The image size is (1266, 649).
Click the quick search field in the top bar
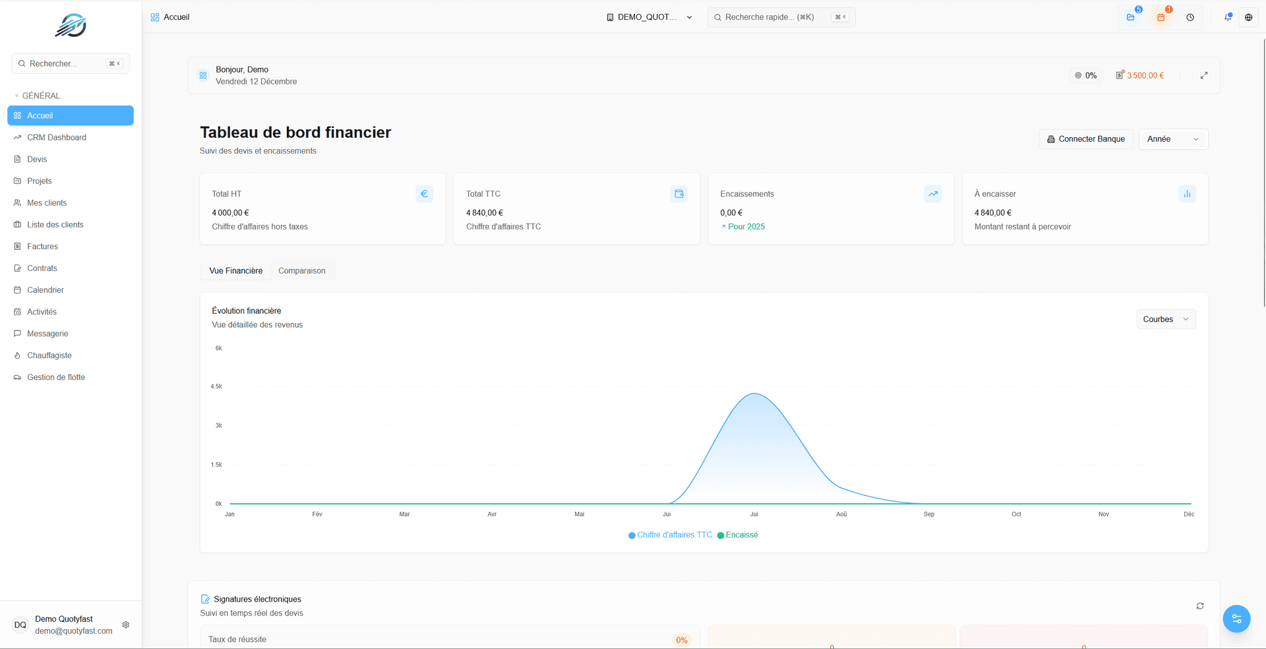(781, 17)
